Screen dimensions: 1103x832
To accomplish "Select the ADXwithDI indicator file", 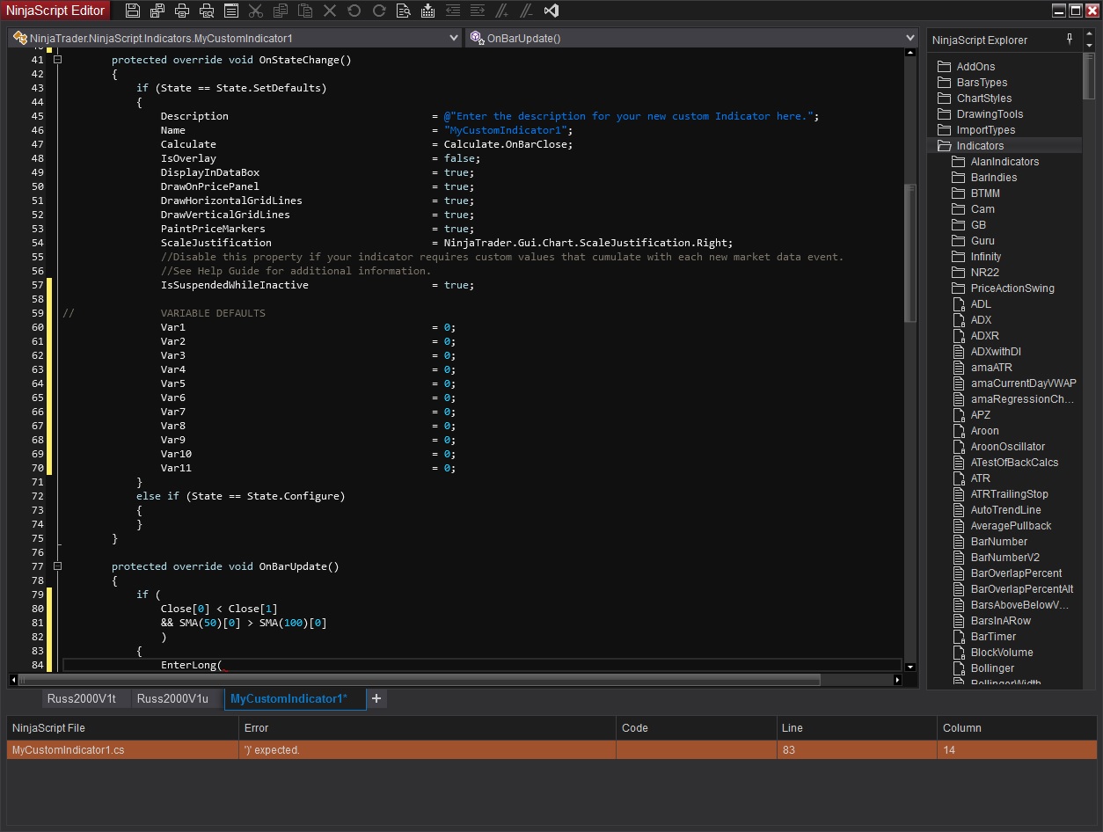I will [x=996, y=352].
